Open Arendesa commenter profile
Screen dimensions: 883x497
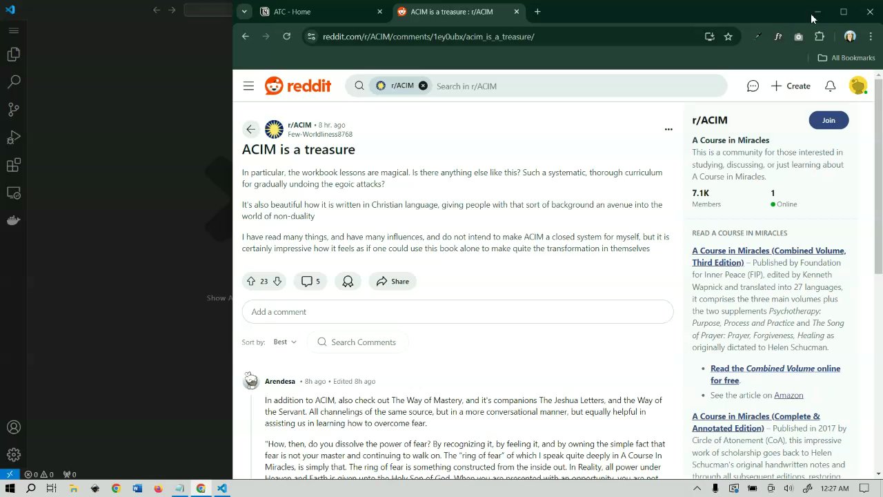[x=280, y=381]
